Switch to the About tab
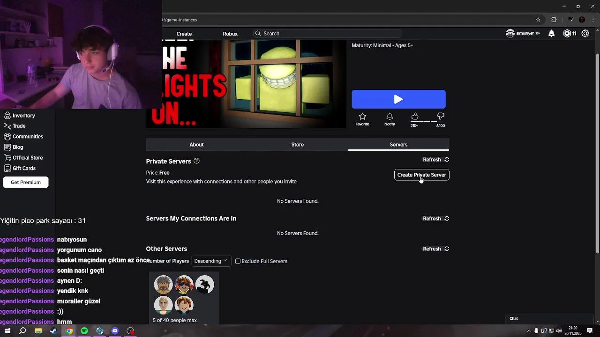This screenshot has height=337, width=600. (x=196, y=145)
